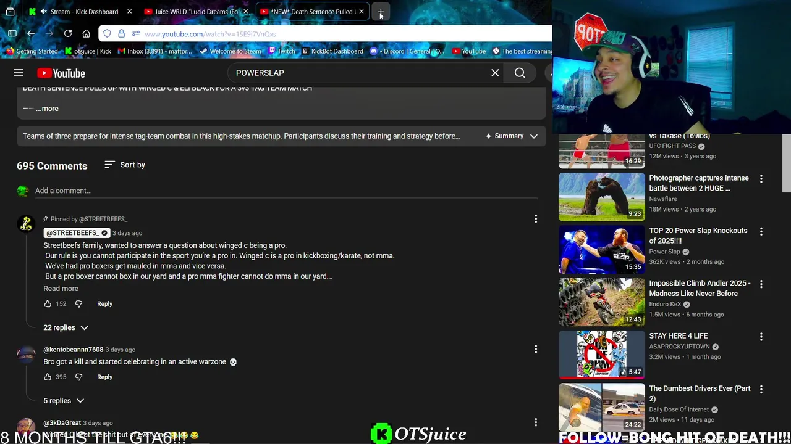The height and width of the screenshot is (444, 791).
Task: Open the tab list button at top left
Action: click(x=11, y=12)
